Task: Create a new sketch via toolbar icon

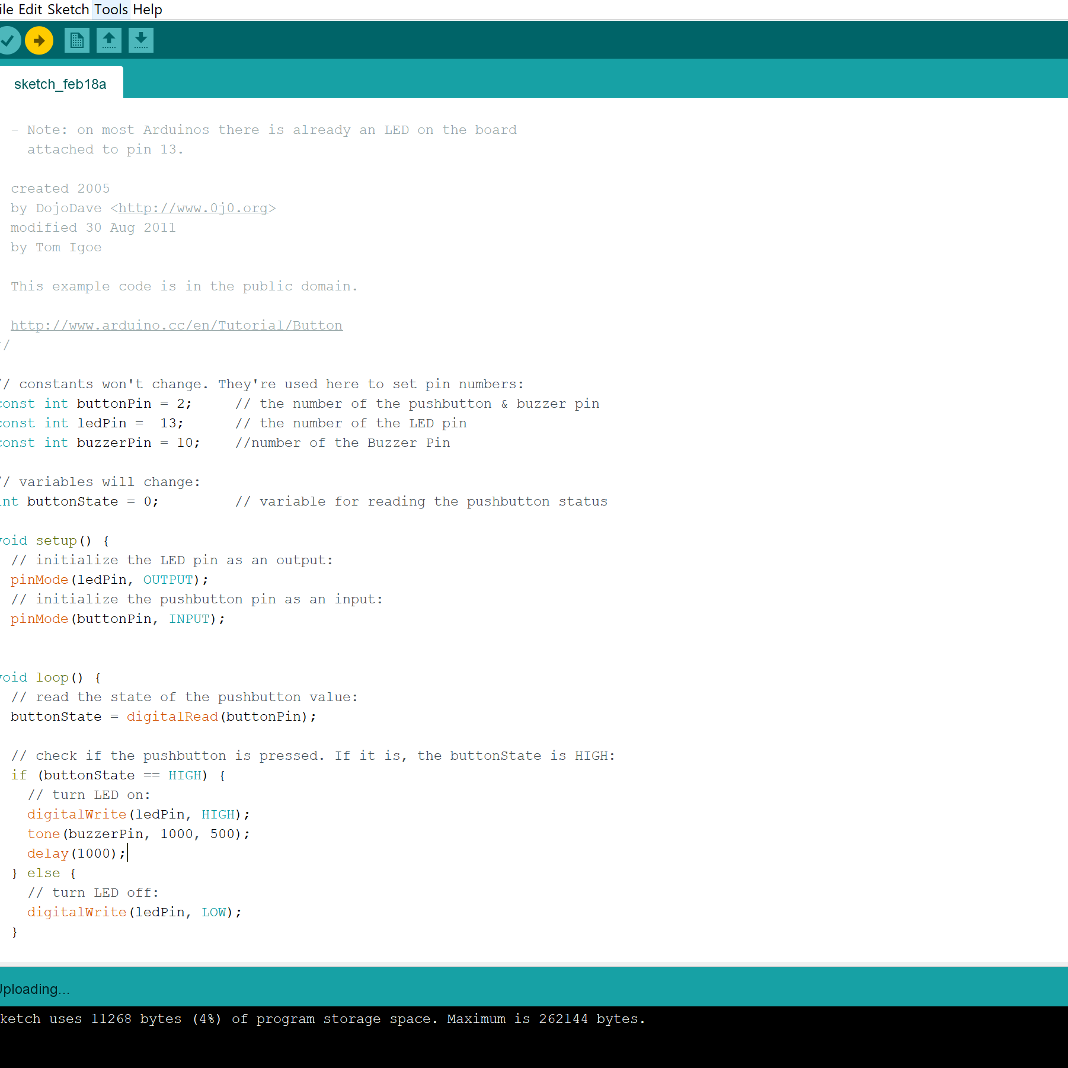Action: click(x=77, y=40)
